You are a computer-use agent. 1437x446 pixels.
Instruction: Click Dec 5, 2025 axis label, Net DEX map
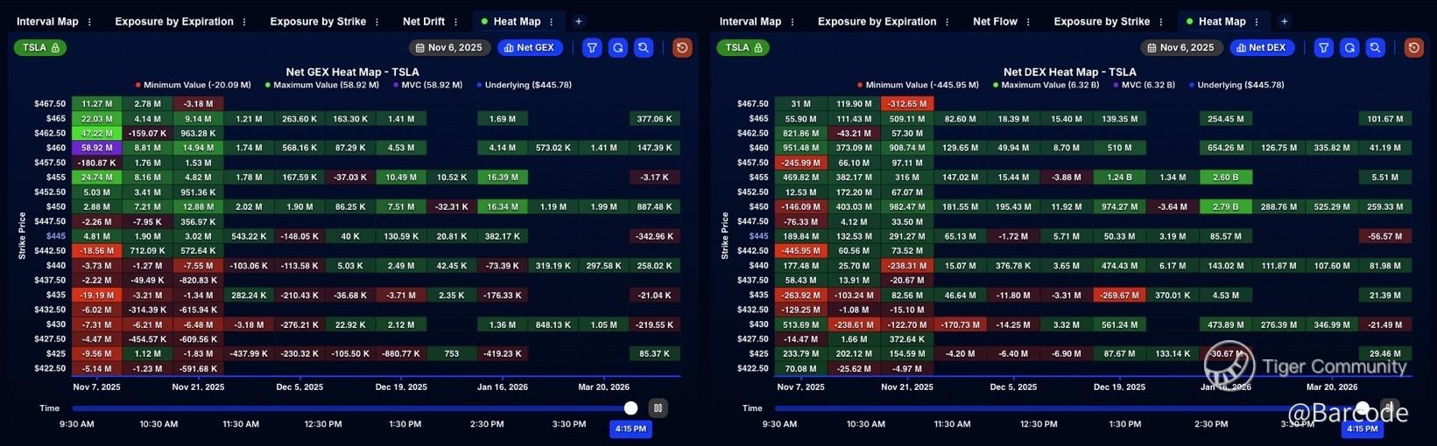1011,387
